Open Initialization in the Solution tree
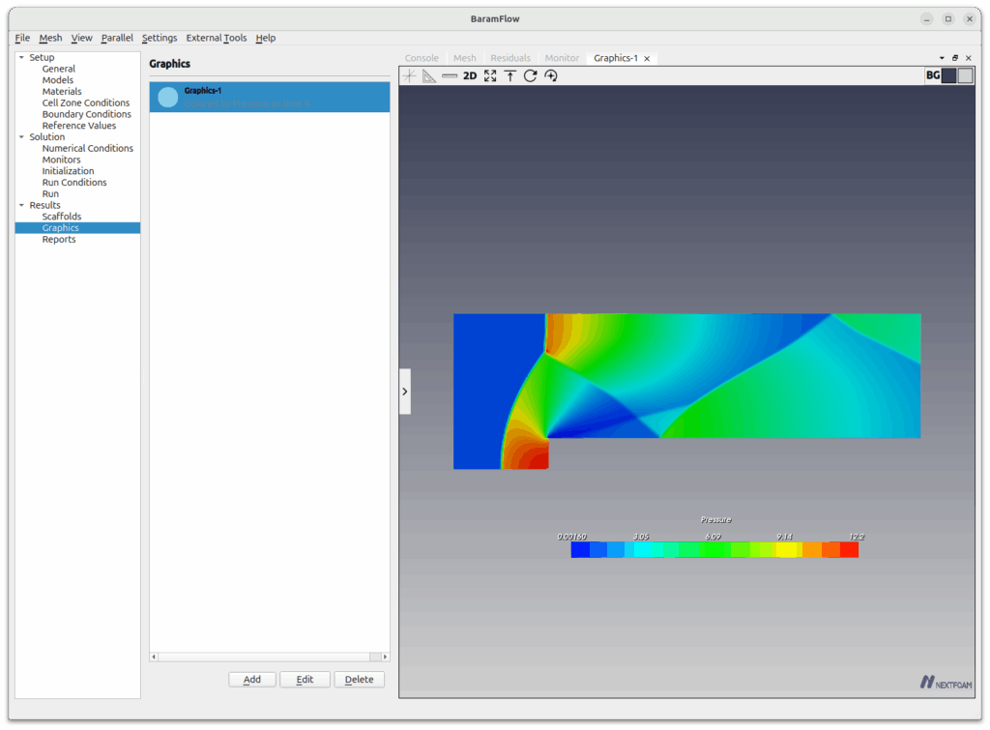 pyautogui.click(x=69, y=171)
